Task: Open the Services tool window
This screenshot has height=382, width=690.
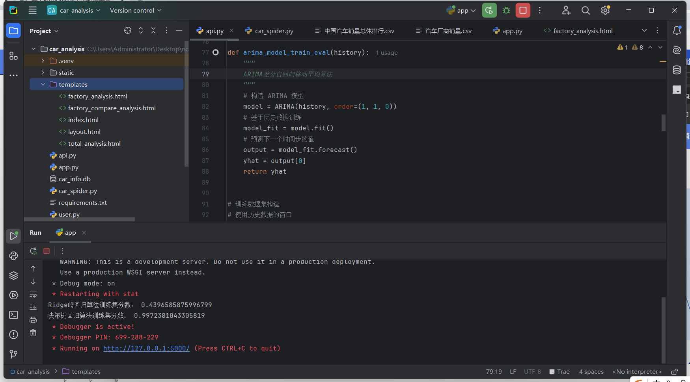Action: click(13, 295)
